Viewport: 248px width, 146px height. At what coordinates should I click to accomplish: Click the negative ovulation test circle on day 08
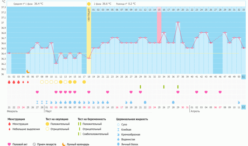tap(42, 82)
